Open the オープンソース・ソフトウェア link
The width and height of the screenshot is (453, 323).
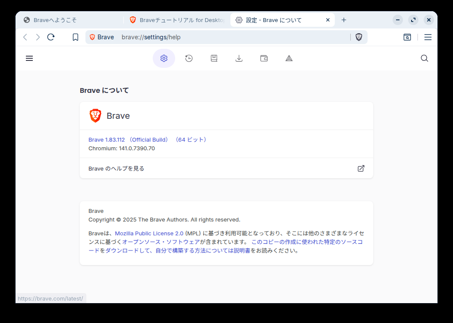161,242
